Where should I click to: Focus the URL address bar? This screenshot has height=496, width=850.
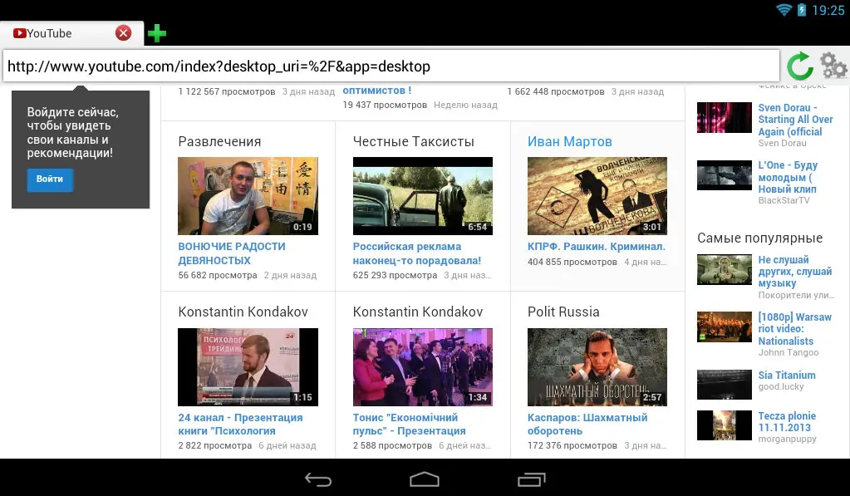[x=391, y=66]
